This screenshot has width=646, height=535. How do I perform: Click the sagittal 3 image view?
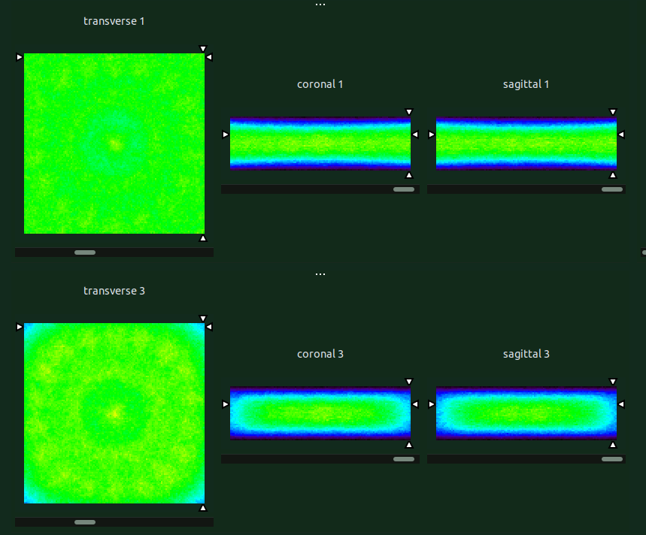click(x=526, y=413)
